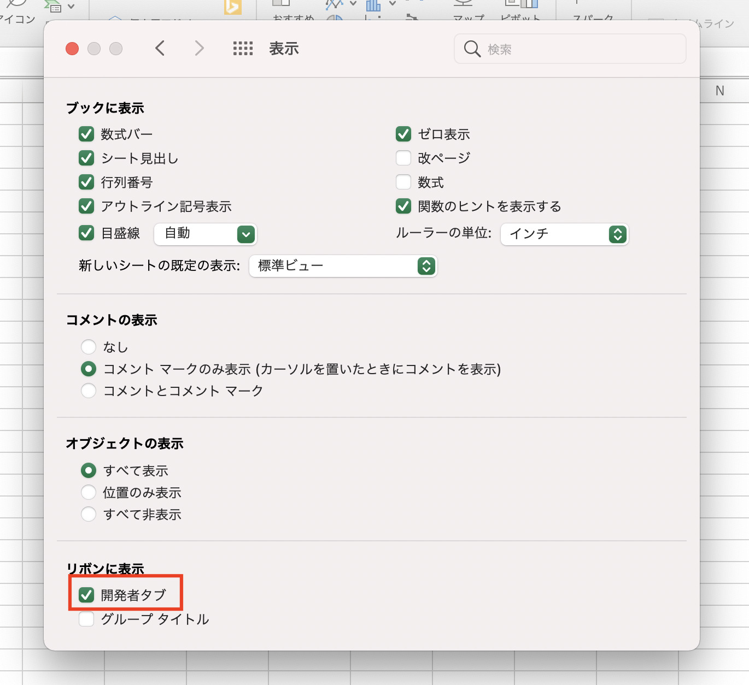Enable the 数式 display checkbox
This screenshot has width=749, height=685.
[403, 182]
